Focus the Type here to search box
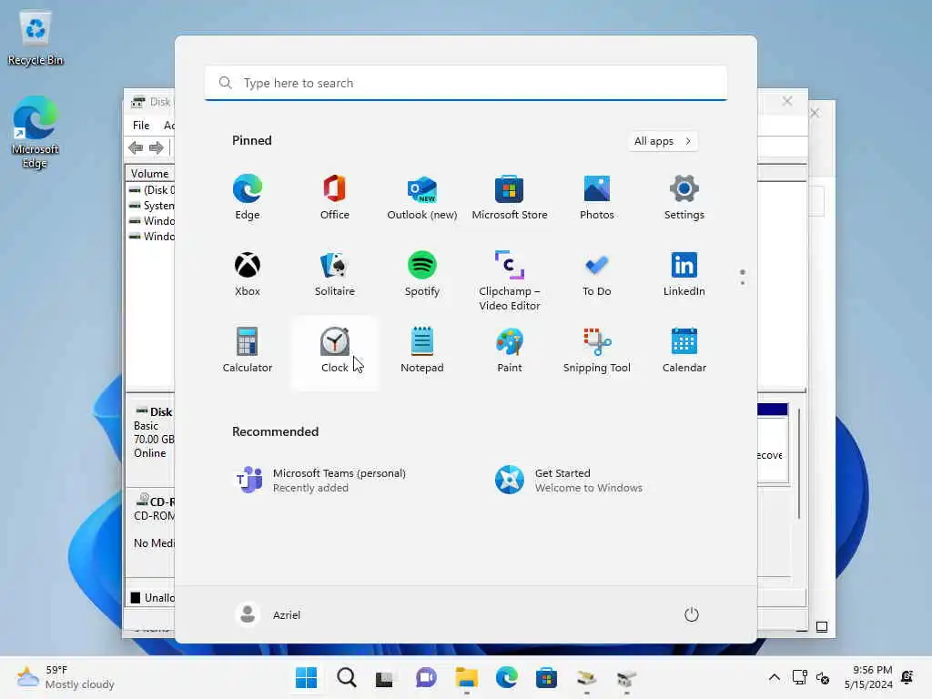Viewport: 932px width, 699px height. click(x=466, y=83)
